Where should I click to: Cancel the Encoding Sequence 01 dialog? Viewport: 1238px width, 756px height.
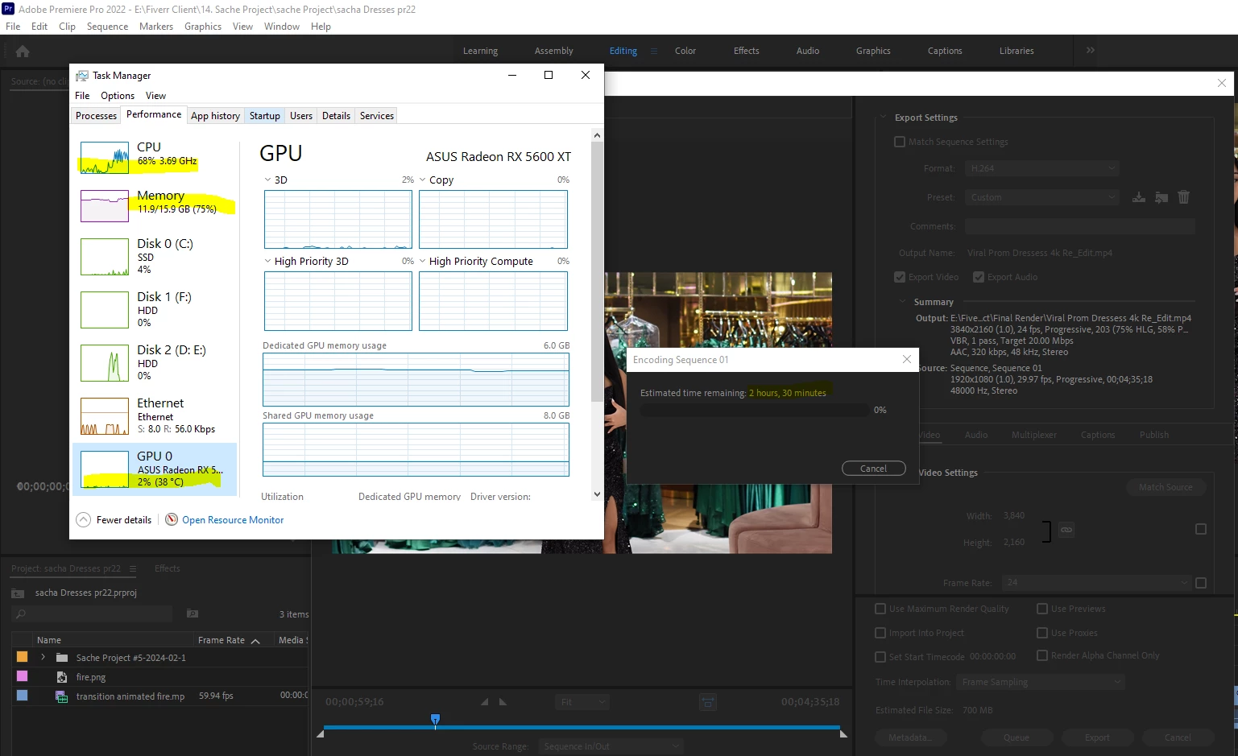874,469
